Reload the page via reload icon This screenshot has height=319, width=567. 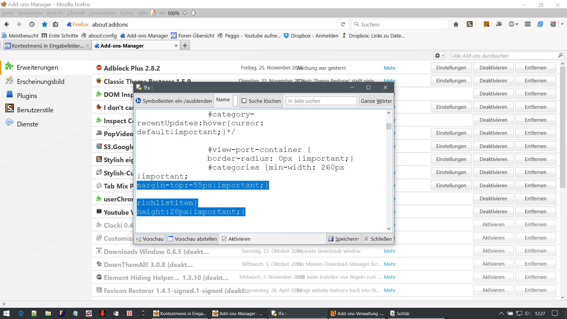coord(343,24)
